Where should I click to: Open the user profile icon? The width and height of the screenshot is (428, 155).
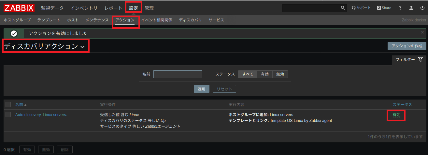coord(411,8)
